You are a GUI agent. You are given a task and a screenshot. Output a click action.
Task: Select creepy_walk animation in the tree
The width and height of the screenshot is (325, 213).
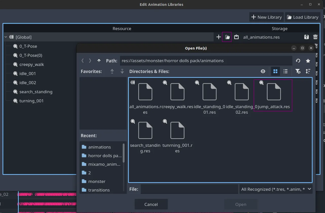click(x=32, y=64)
